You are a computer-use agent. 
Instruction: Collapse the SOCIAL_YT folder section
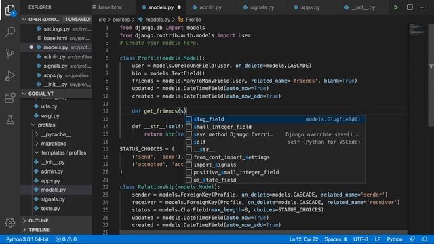pos(24,94)
